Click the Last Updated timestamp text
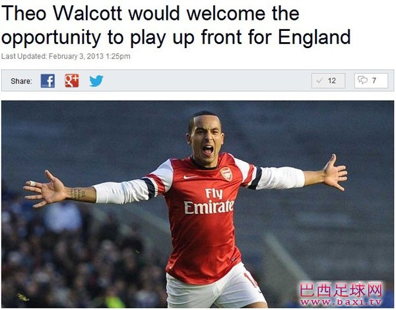This screenshot has height=310, width=396. (65, 56)
